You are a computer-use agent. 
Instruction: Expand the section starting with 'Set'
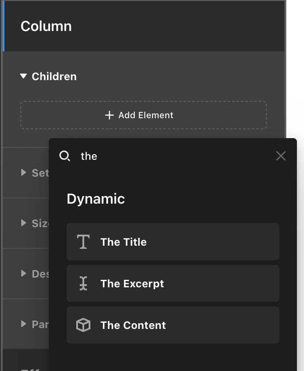pos(24,173)
